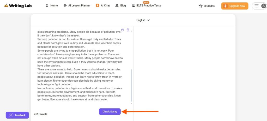Go to the Blog page

[x=120, y=5]
